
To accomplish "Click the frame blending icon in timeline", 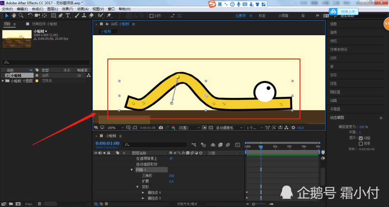I will [x=220, y=145].
